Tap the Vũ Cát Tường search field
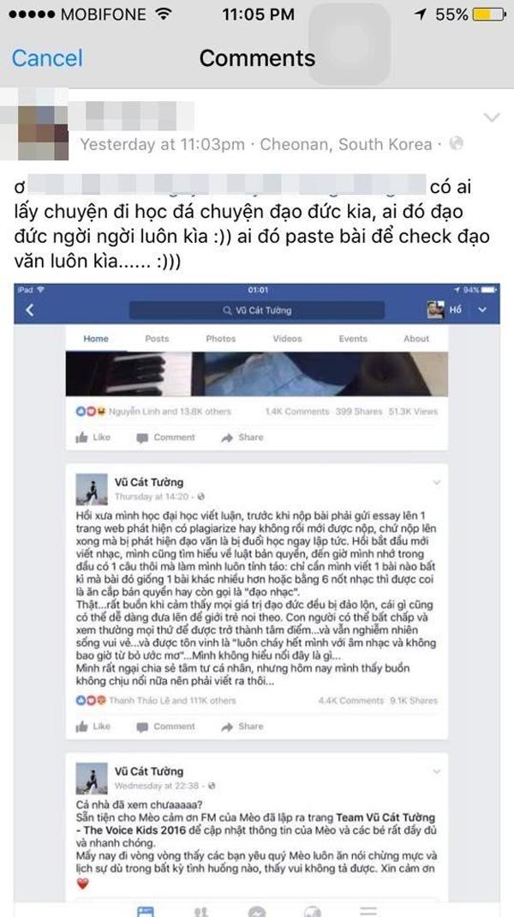The image size is (514, 917). tap(257, 311)
